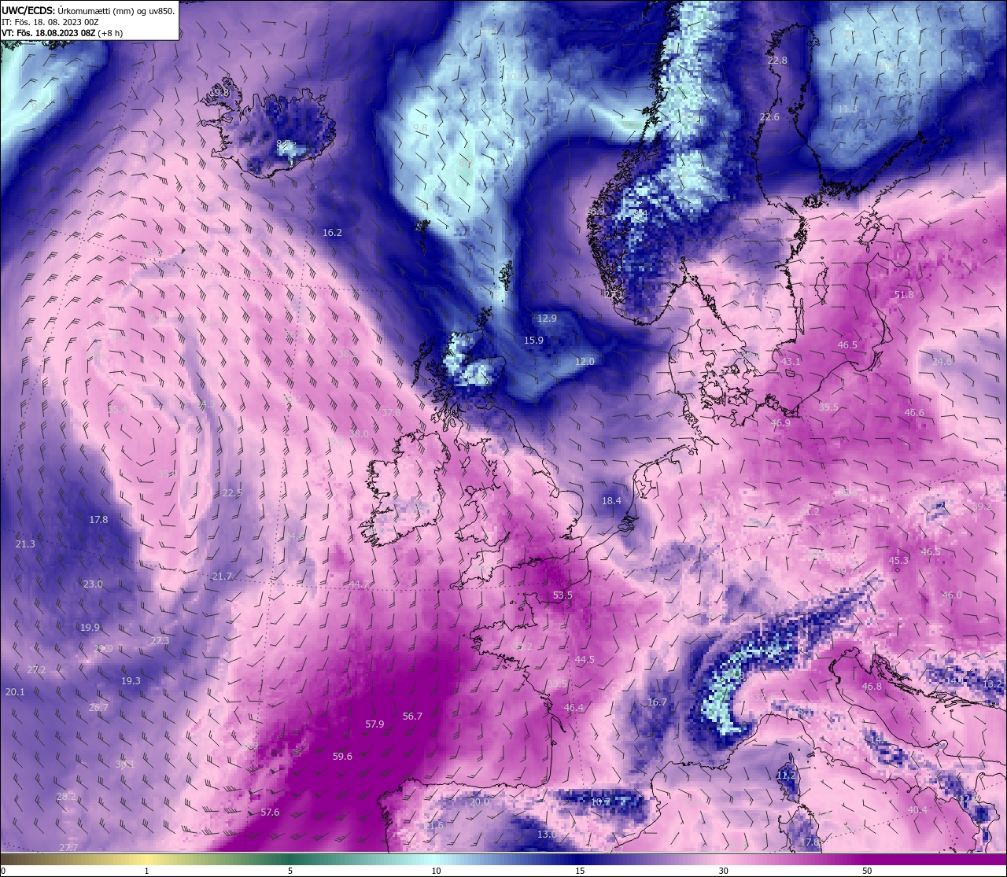The height and width of the screenshot is (877, 1007).
Task: Click the 27.3 value label
Action: pyautogui.click(x=160, y=640)
